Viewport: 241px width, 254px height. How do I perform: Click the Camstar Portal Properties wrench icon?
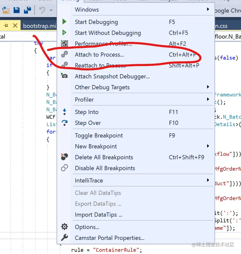64,238
